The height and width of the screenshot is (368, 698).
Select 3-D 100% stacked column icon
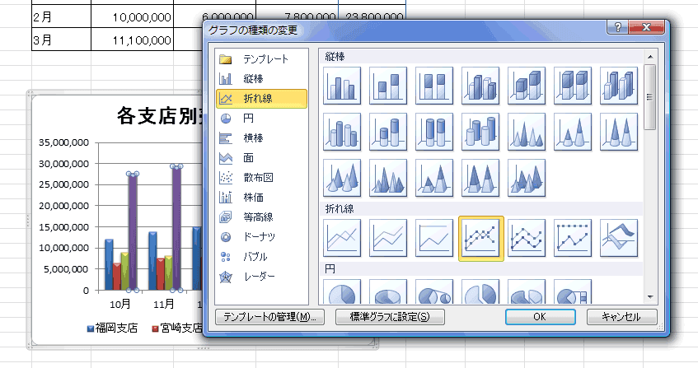click(x=573, y=86)
